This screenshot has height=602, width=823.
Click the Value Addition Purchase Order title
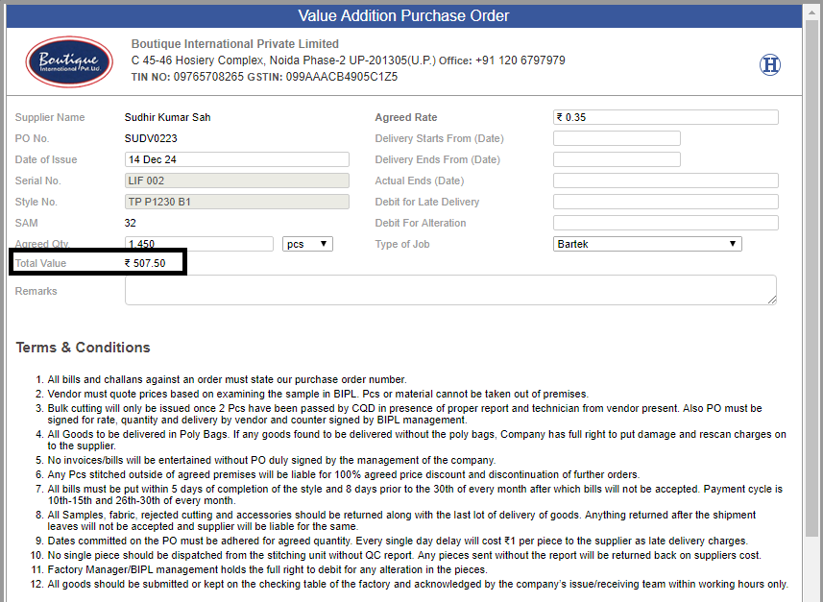403,15
